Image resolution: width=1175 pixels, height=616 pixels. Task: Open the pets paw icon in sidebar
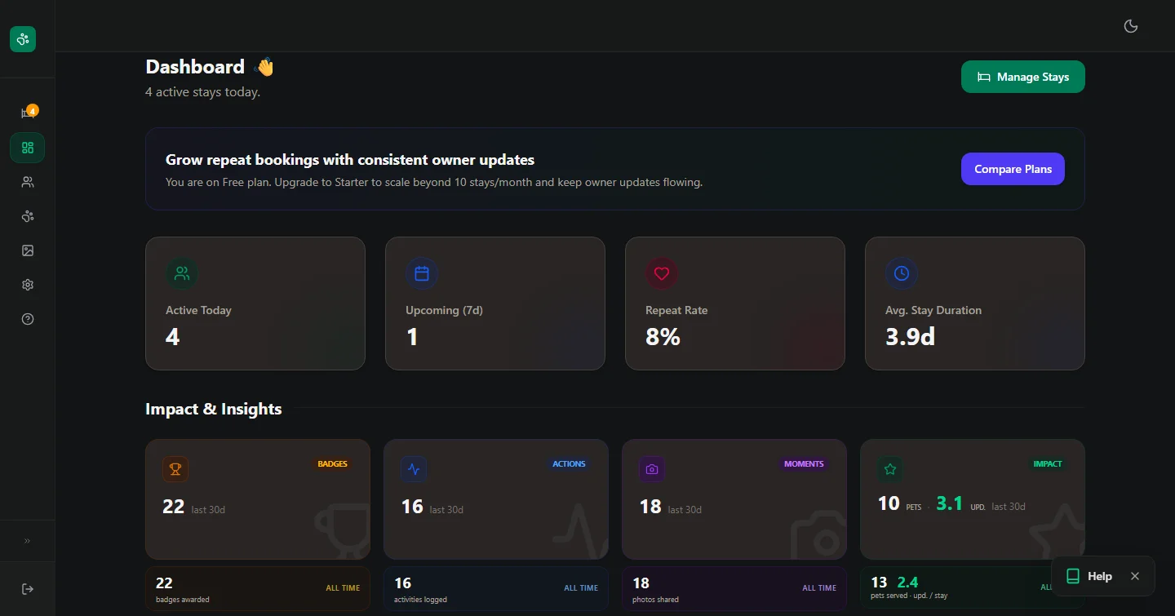click(28, 216)
